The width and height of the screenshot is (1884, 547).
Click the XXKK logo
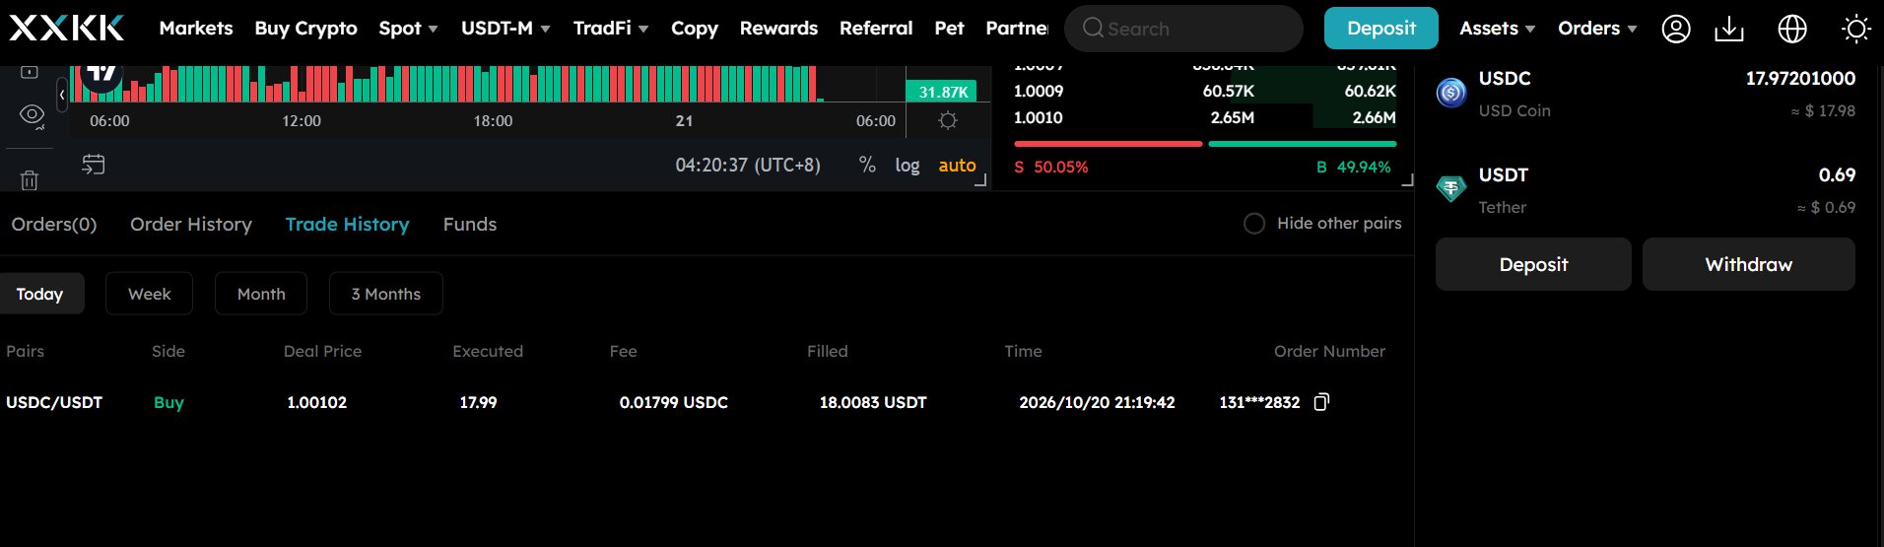(x=67, y=28)
